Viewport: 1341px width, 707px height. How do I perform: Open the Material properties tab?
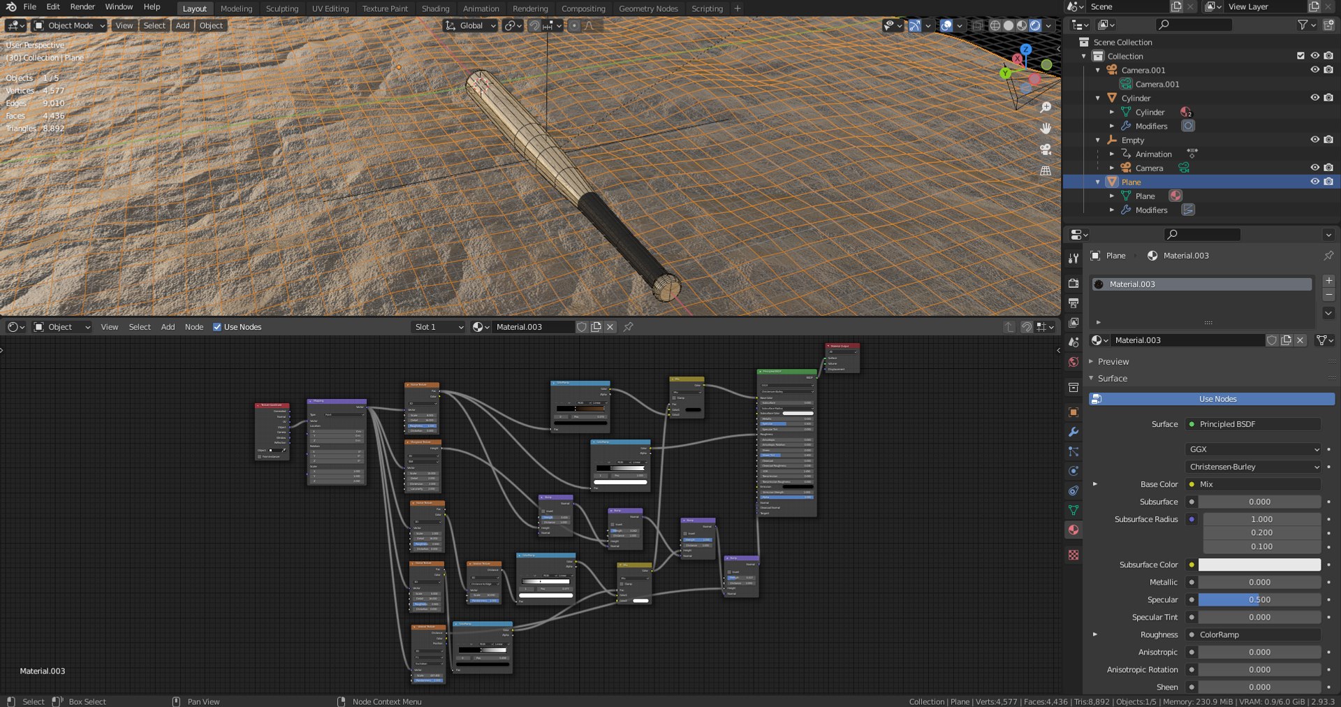click(1073, 530)
